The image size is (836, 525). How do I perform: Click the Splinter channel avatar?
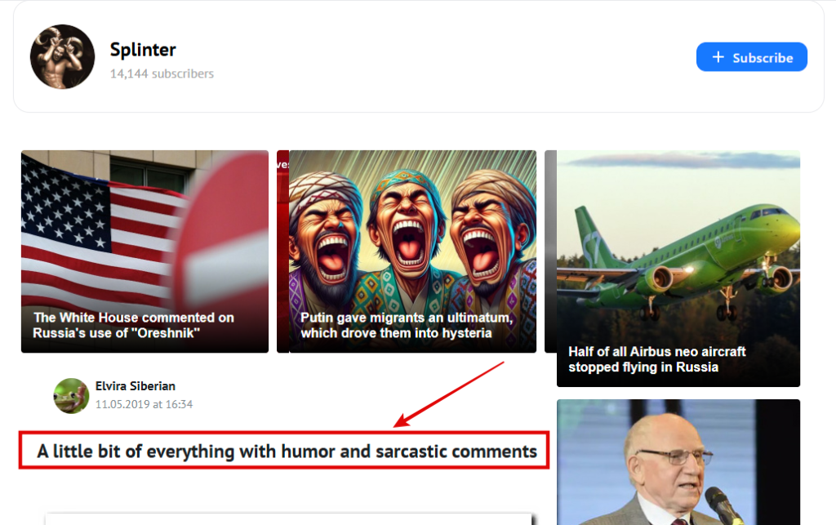pyautogui.click(x=62, y=56)
